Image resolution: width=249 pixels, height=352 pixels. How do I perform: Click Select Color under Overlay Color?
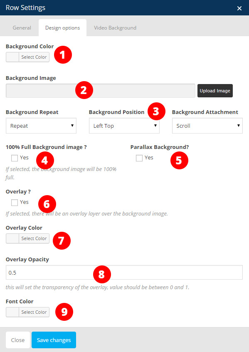tap(34, 238)
